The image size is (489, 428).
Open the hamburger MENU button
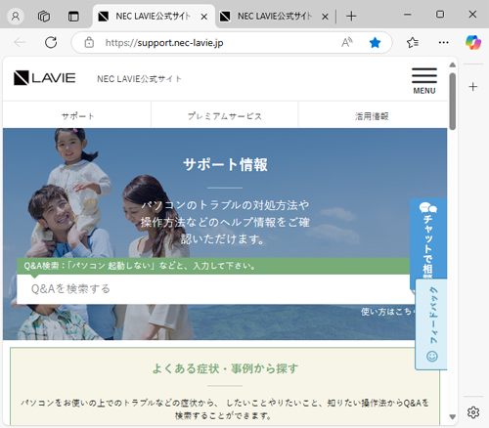424,81
